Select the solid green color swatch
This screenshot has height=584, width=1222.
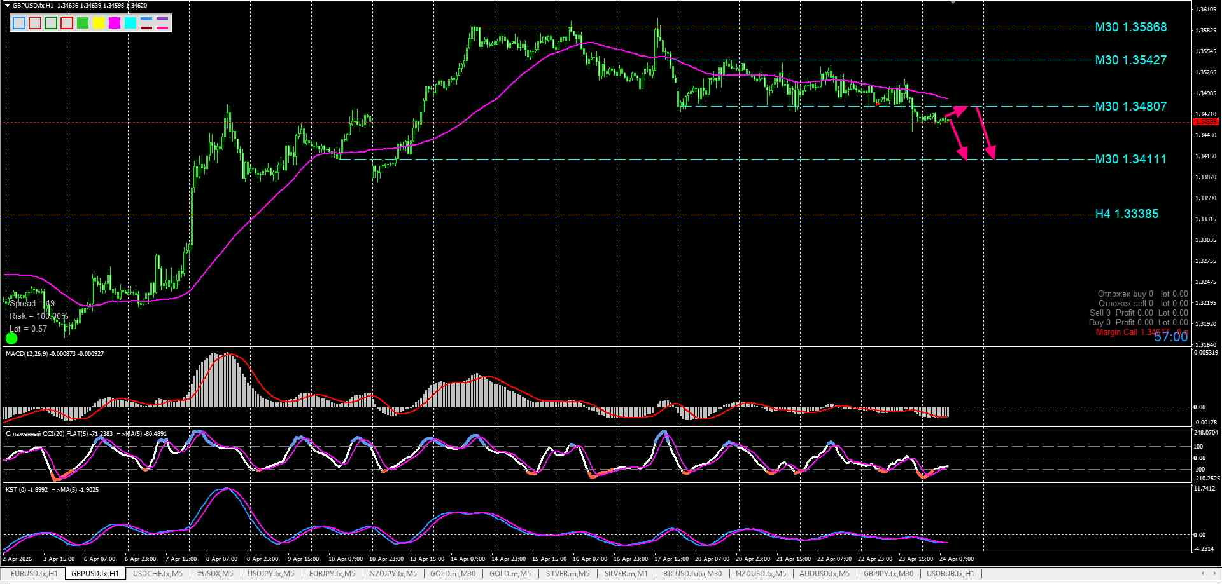click(83, 23)
